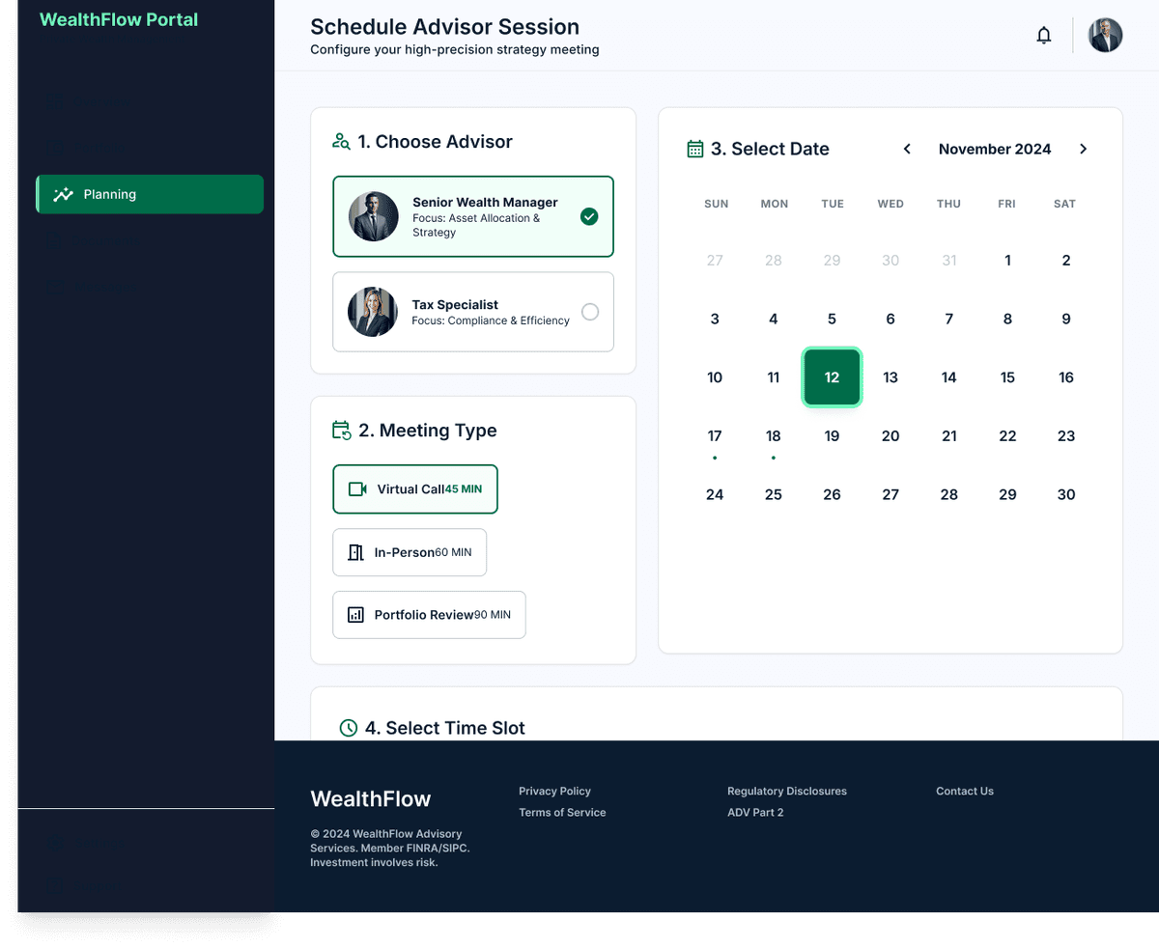Select November 13 on the calendar
The image size is (1159, 948).
(890, 377)
